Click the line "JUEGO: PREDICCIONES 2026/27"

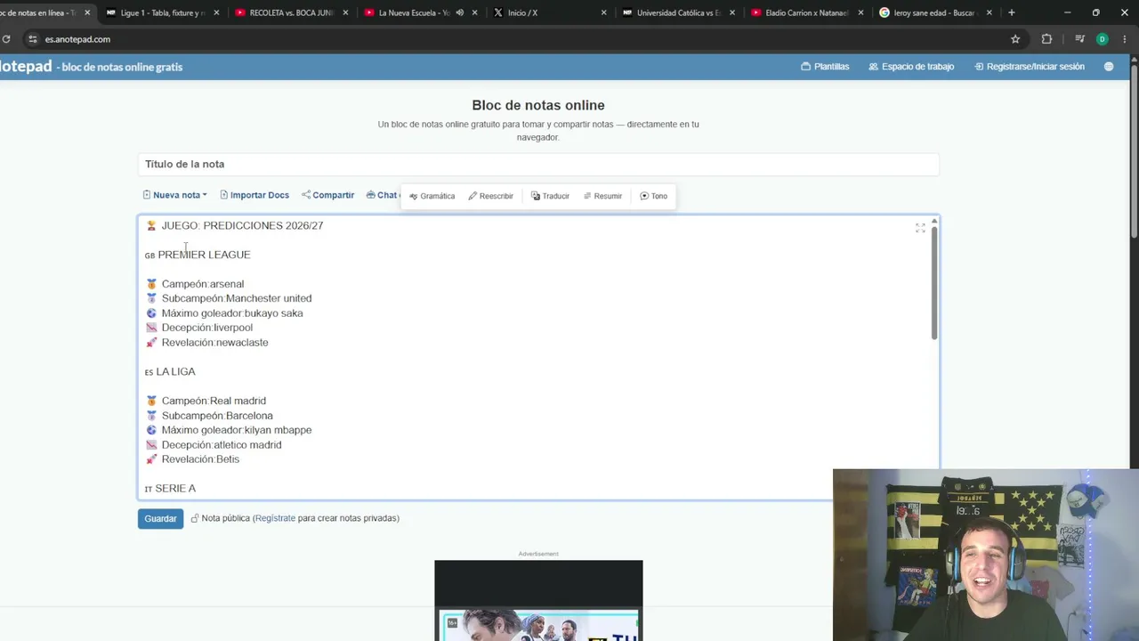tap(234, 225)
